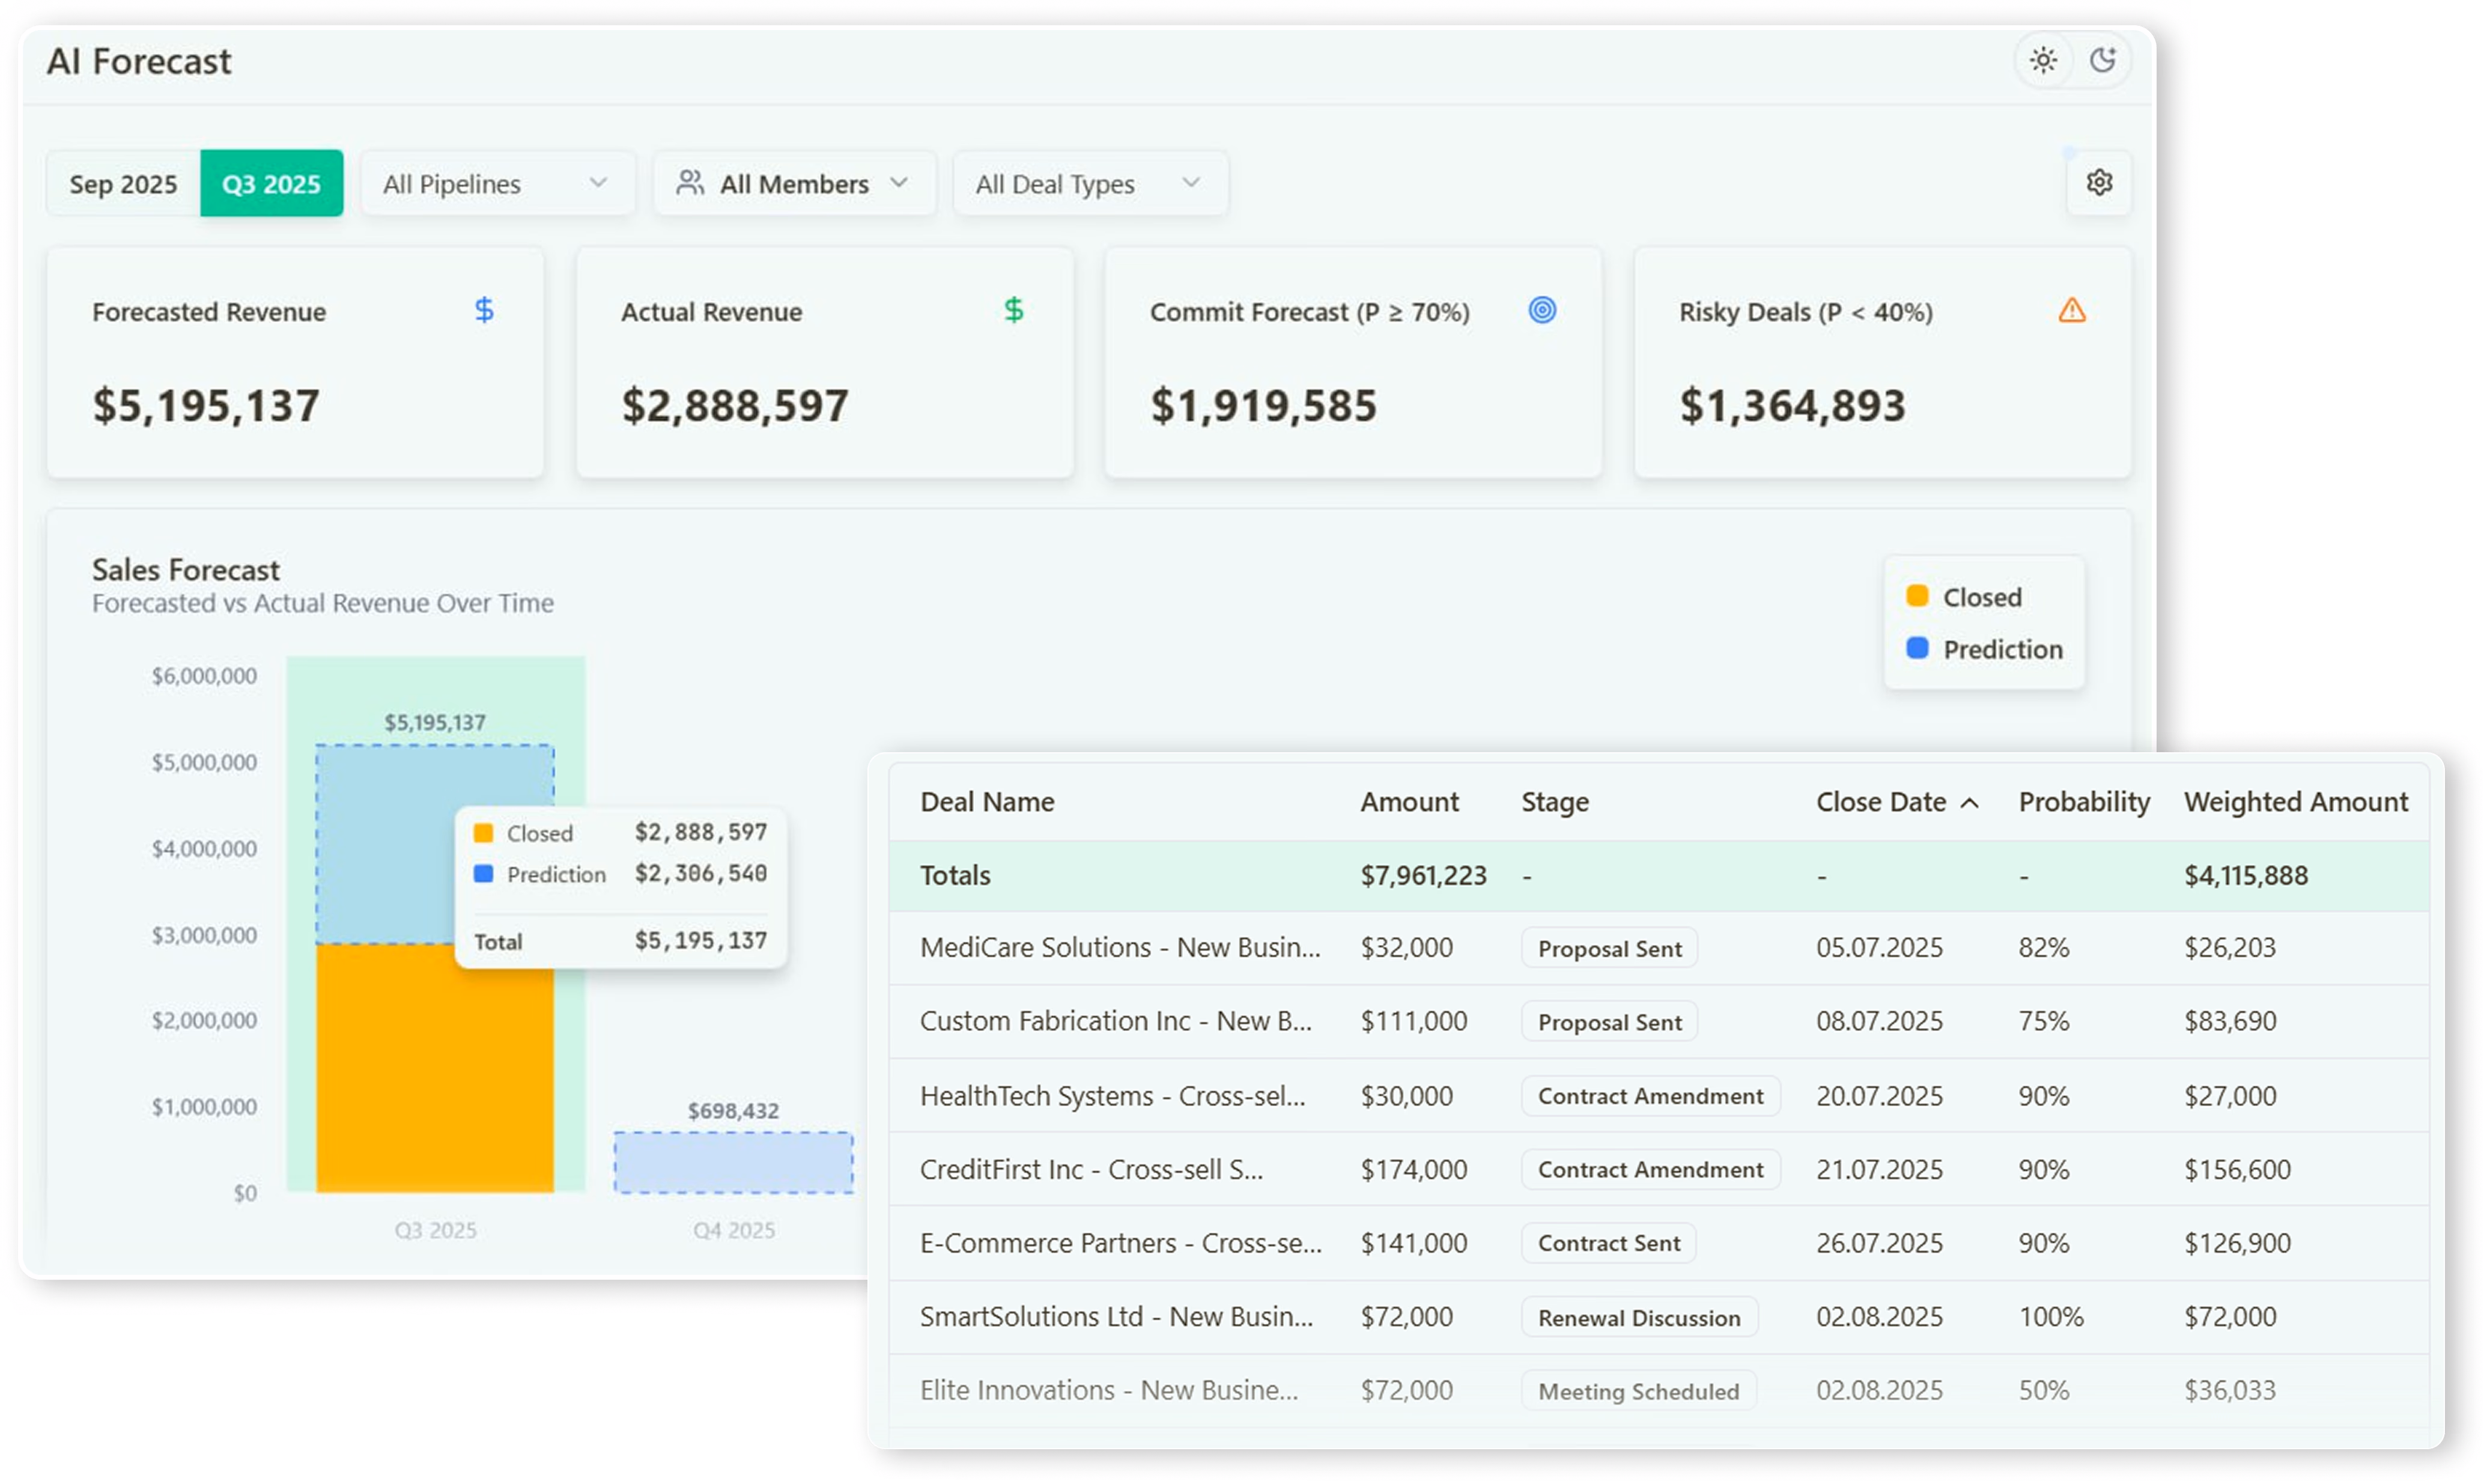Select the target icon on Commit Forecast card
Screen dimensions: 2487x1484
point(1543,311)
